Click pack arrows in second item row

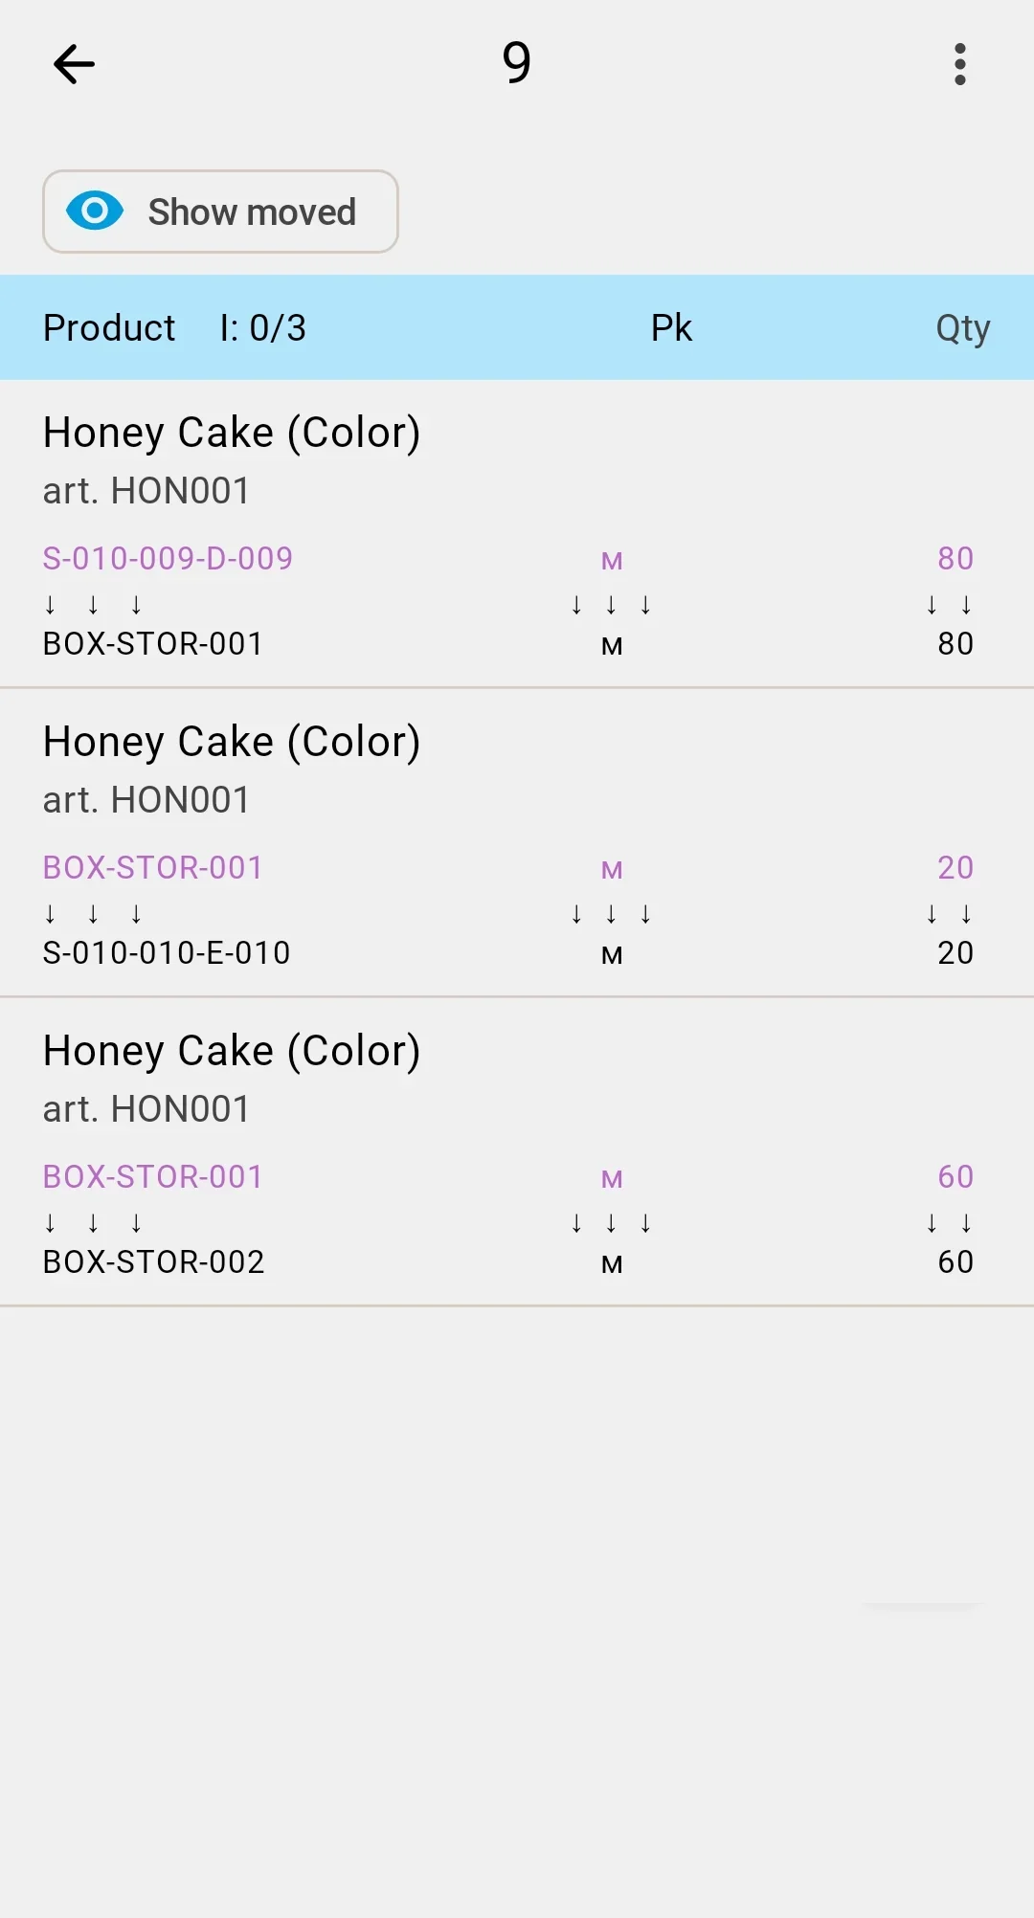(x=611, y=914)
